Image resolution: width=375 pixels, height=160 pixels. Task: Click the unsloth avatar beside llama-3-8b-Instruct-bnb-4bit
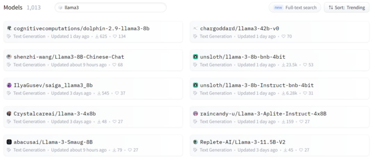pos(195,85)
